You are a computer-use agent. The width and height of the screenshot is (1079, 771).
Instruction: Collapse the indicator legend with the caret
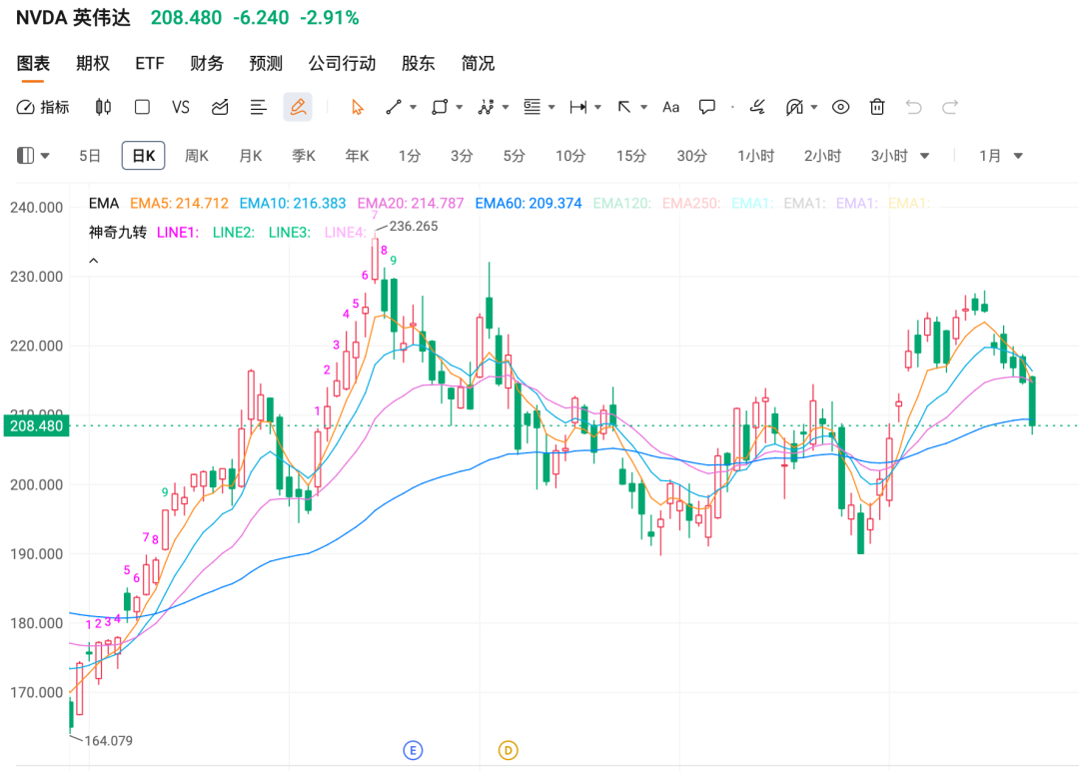[x=94, y=261]
